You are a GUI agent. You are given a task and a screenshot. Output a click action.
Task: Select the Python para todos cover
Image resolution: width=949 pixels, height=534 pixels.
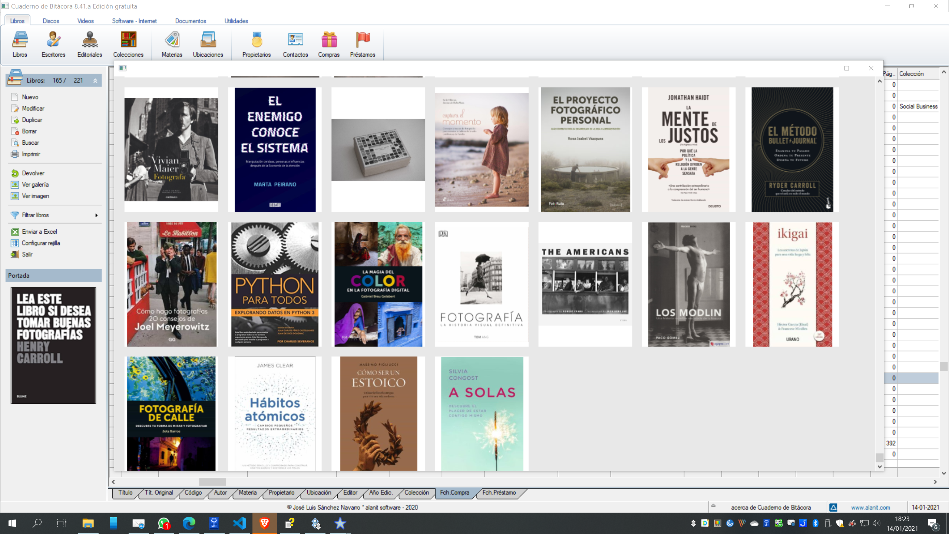coord(275,284)
